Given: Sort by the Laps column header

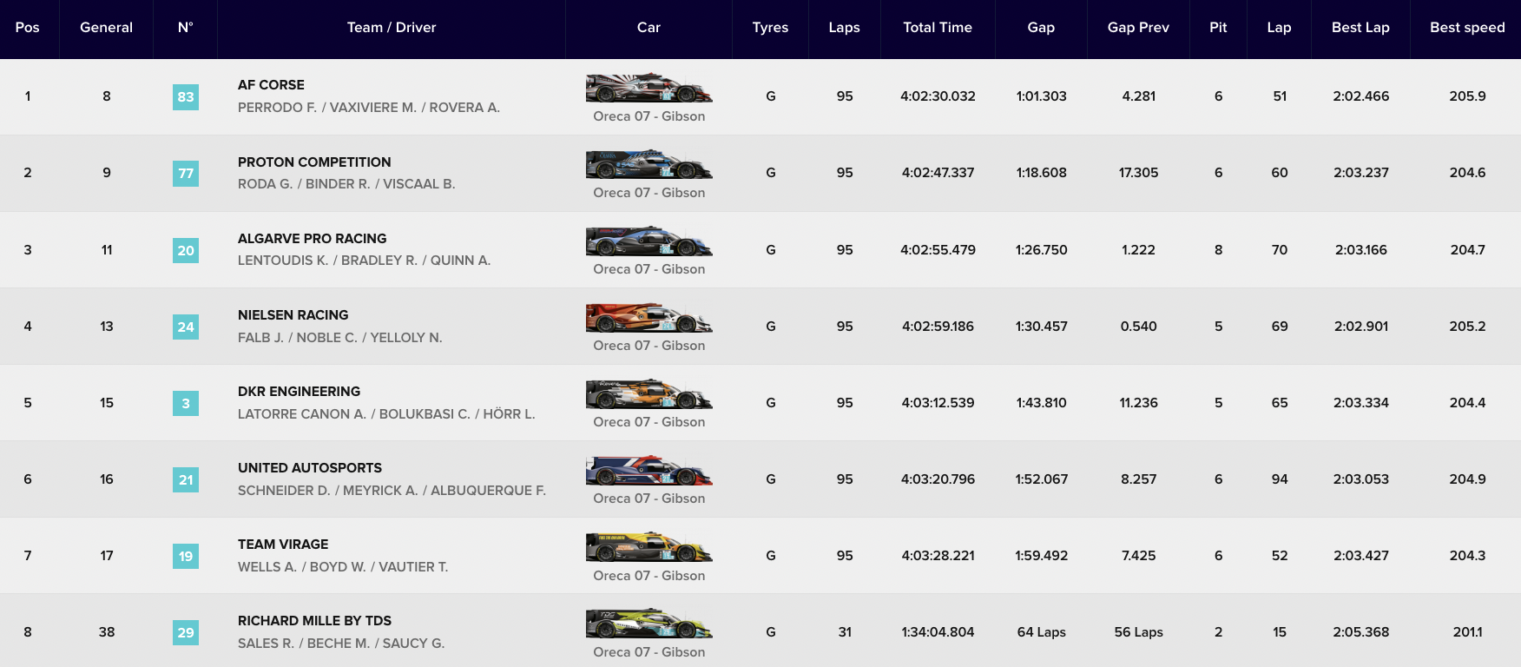Looking at the screenshot, I should [x=844, y=28].
